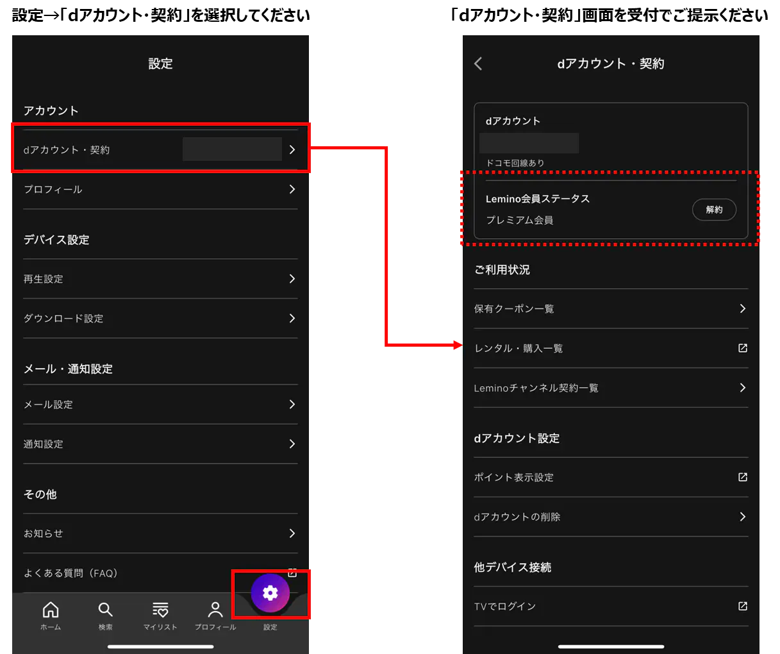Screen dimensions: 780x654
Task: Go to Home via house icon
Action: tap(51, 609)
